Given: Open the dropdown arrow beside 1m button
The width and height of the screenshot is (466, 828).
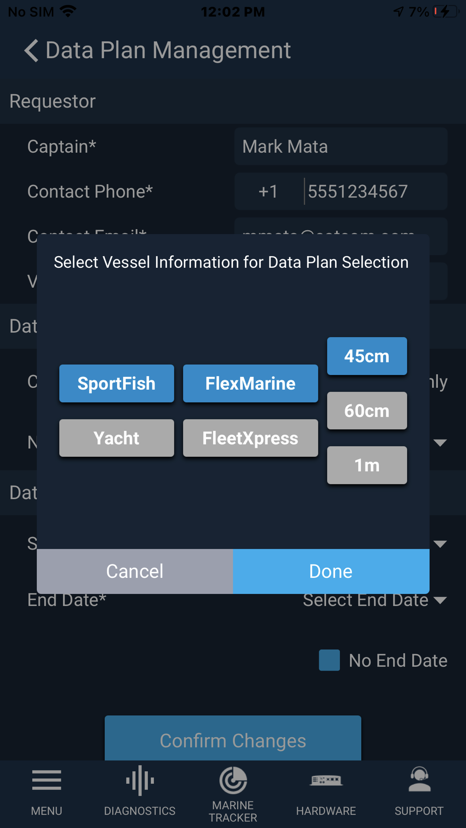Looking at the screenshot, I should [440, 442].
